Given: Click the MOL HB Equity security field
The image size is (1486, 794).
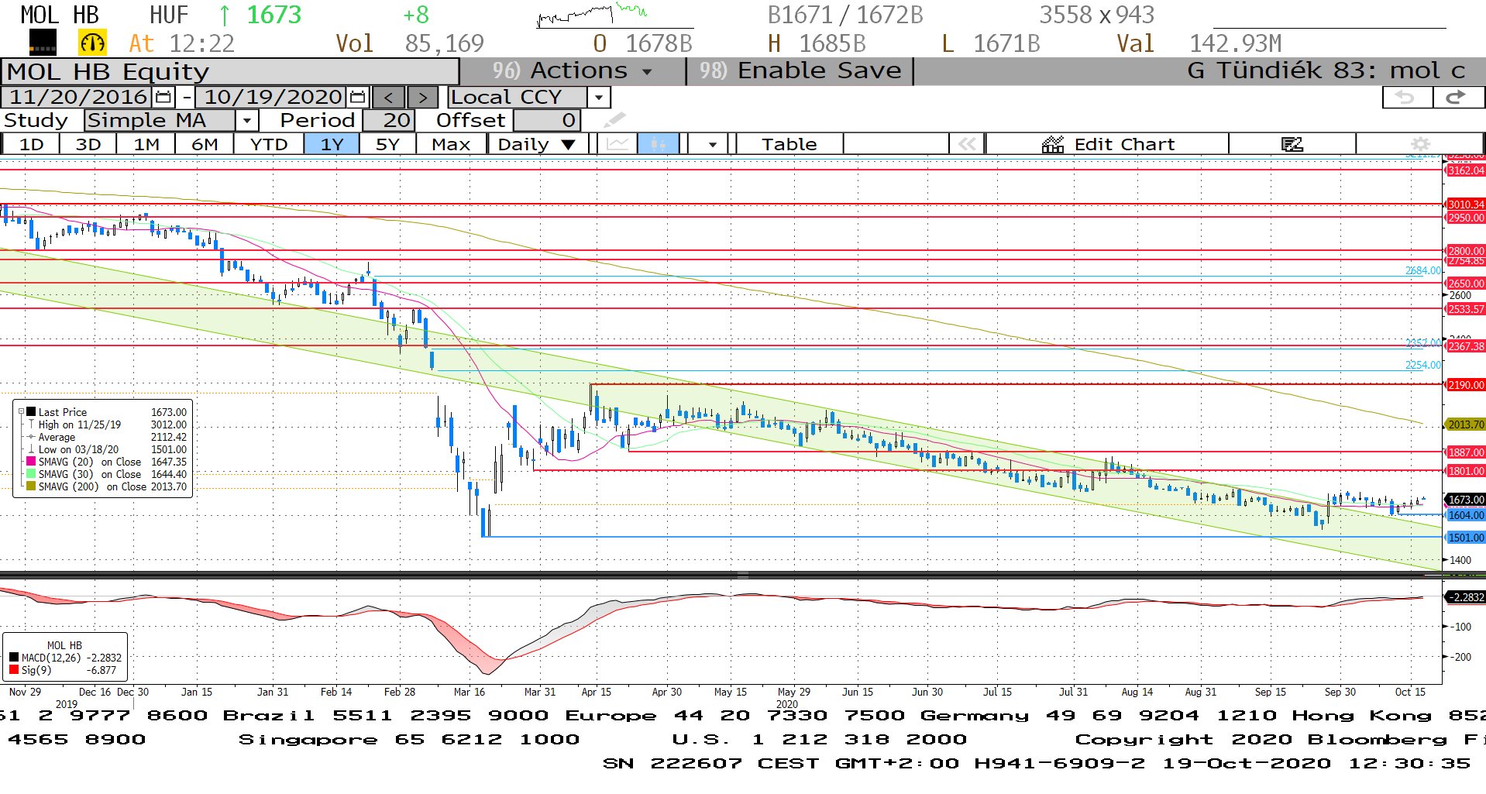Looking at the screenshot, I should pyautogui.click(x=230, y=71).
